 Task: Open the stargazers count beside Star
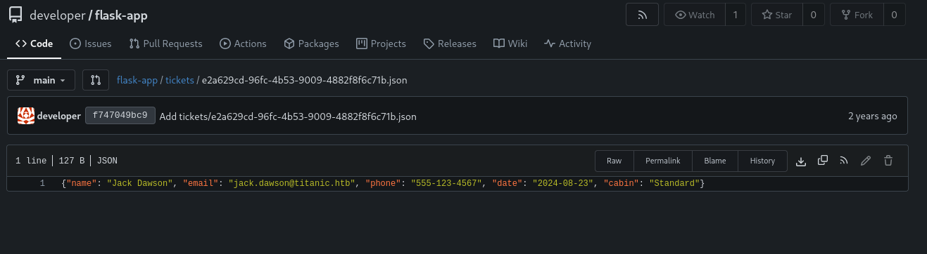pos(813,15)
